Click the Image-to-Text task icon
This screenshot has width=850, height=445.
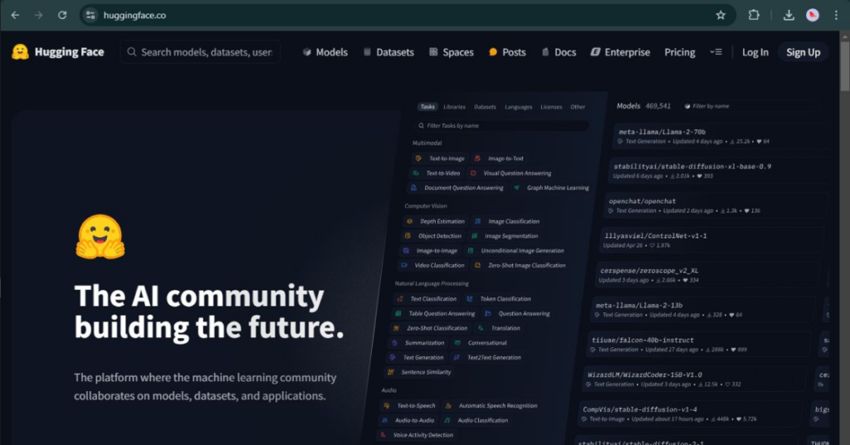tap(477, 159)
